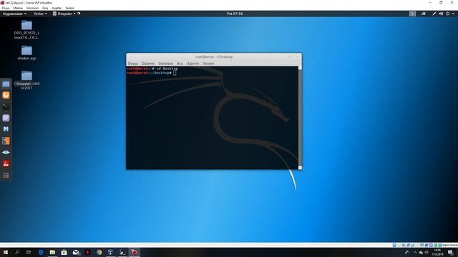458x257 pixels.
Task: Open the Yerler places menu
Action: (40, 14)
